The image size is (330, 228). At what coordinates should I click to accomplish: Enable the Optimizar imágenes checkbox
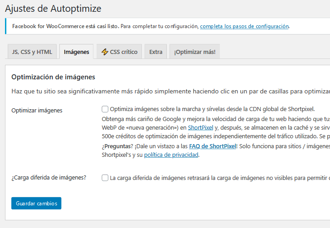[x=105, y=109]
